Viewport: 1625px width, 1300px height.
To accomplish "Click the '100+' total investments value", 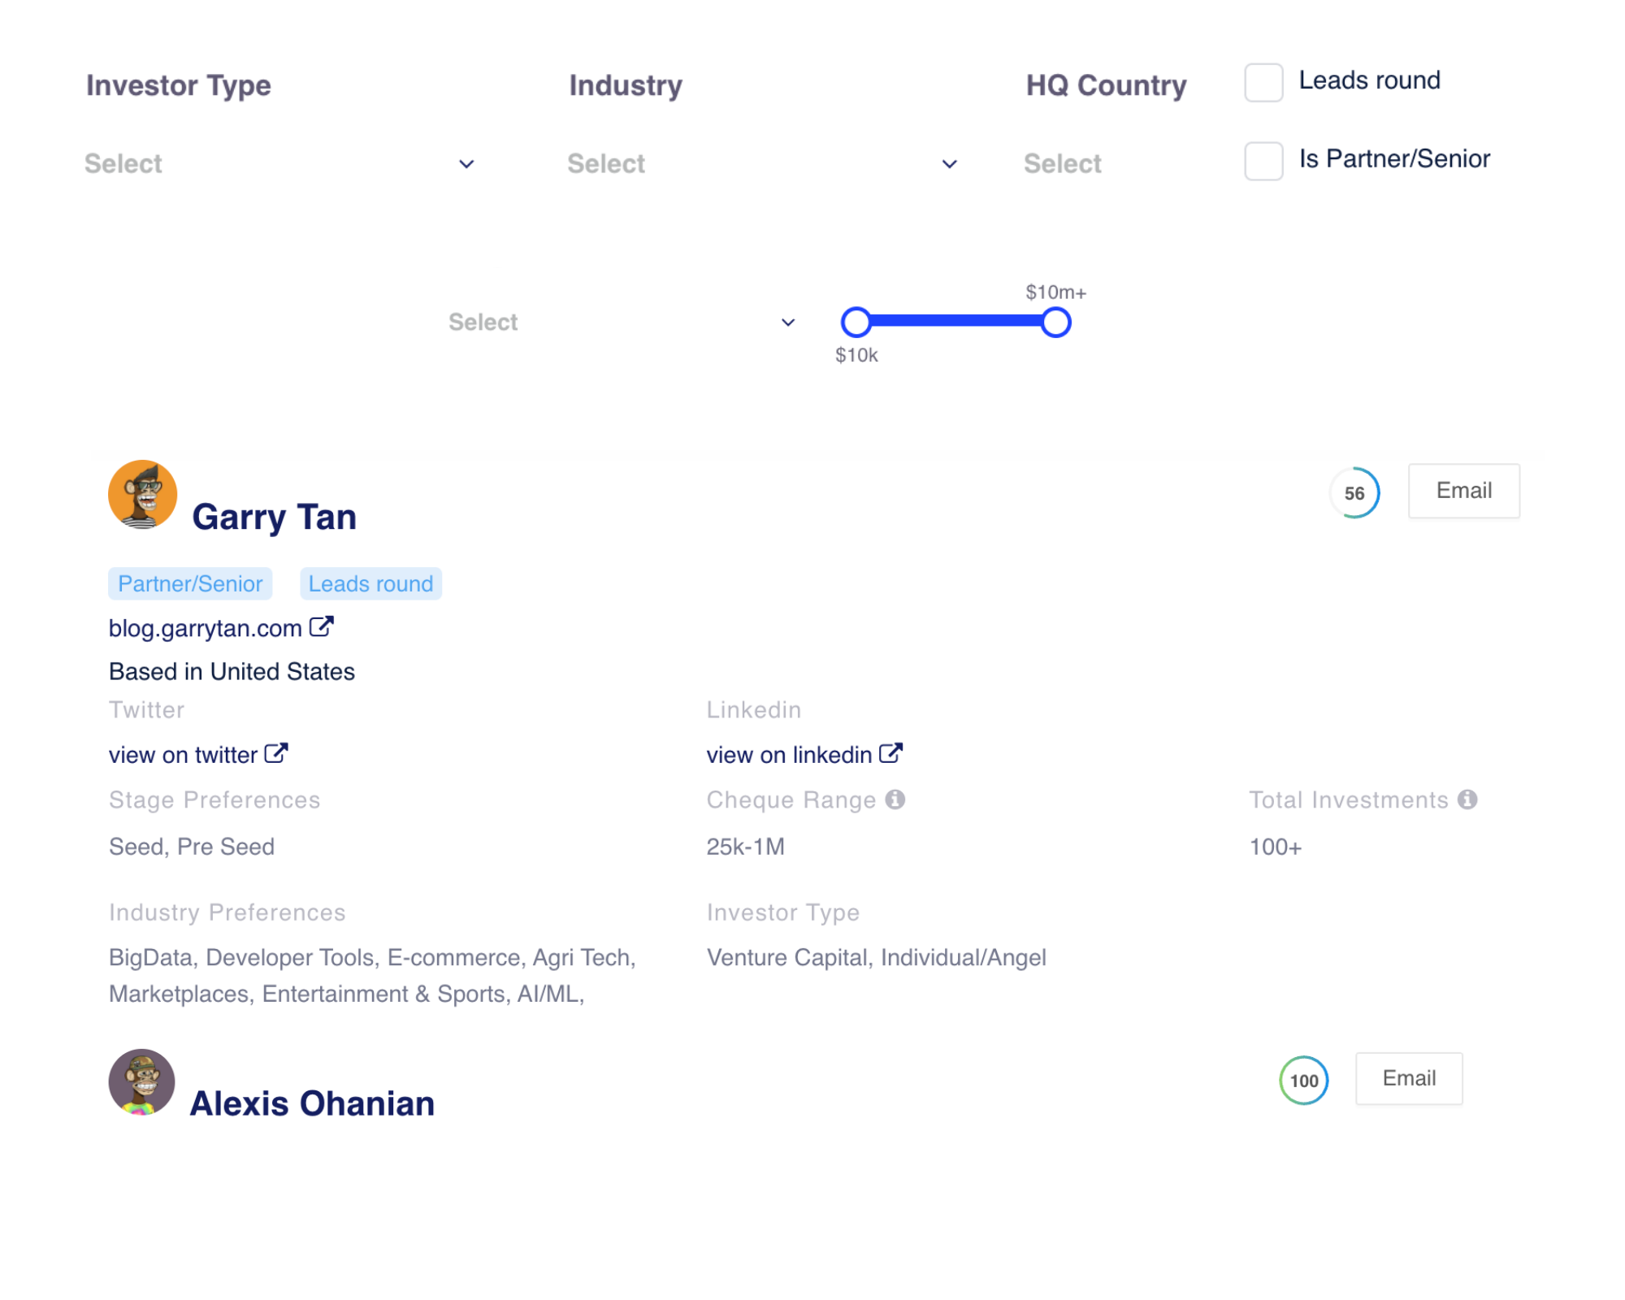I will [1275, 847].
